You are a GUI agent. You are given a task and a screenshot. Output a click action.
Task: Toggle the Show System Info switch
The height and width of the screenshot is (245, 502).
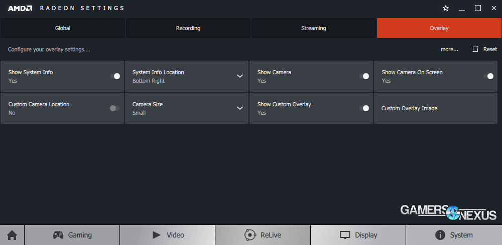point(115,76)
